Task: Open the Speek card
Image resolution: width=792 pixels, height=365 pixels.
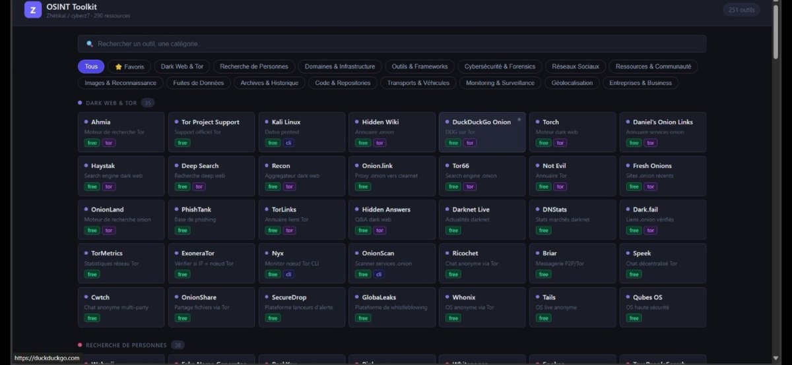Action: click(663, 264)
